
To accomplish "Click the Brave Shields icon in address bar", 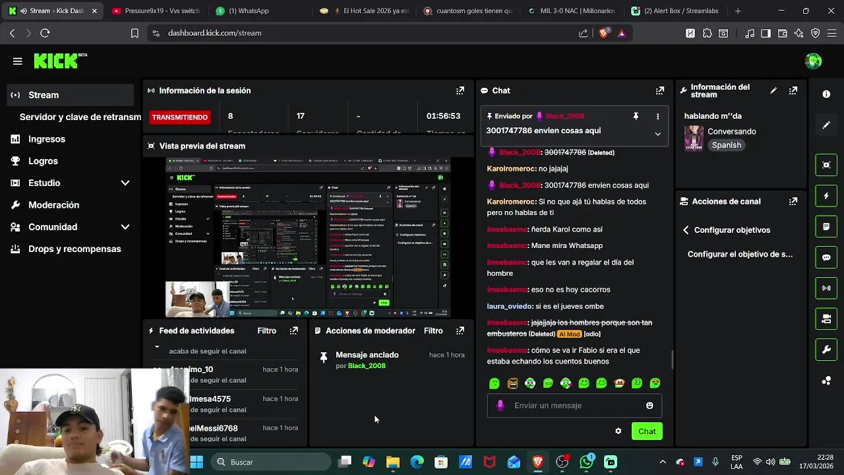I will (x=603, y=33).
